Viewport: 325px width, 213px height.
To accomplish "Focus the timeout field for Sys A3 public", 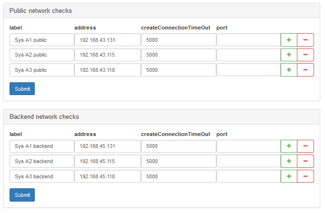I will [179, 70].
